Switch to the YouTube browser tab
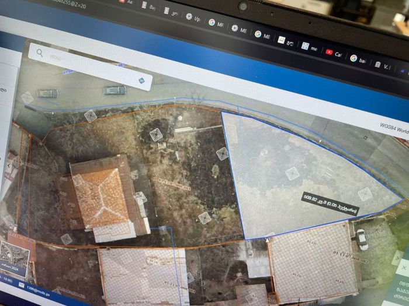 tap(334, 54)
